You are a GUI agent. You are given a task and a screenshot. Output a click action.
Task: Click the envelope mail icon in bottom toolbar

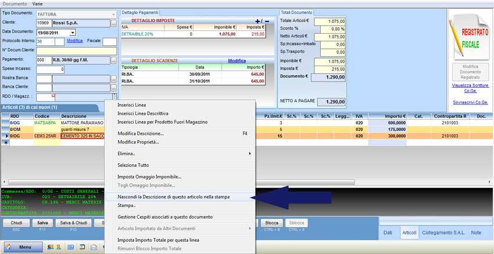(x=93, y=247)
